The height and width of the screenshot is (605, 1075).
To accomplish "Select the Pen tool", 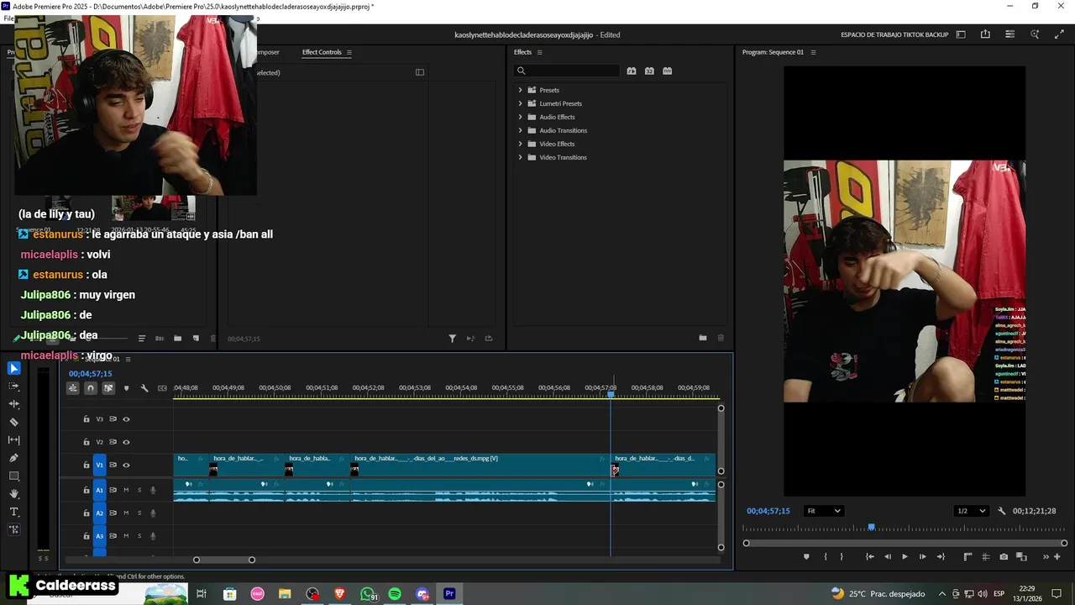I will pos(13,458).
